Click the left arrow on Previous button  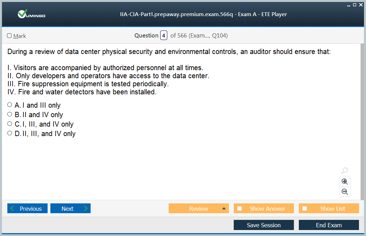point(13,209)
